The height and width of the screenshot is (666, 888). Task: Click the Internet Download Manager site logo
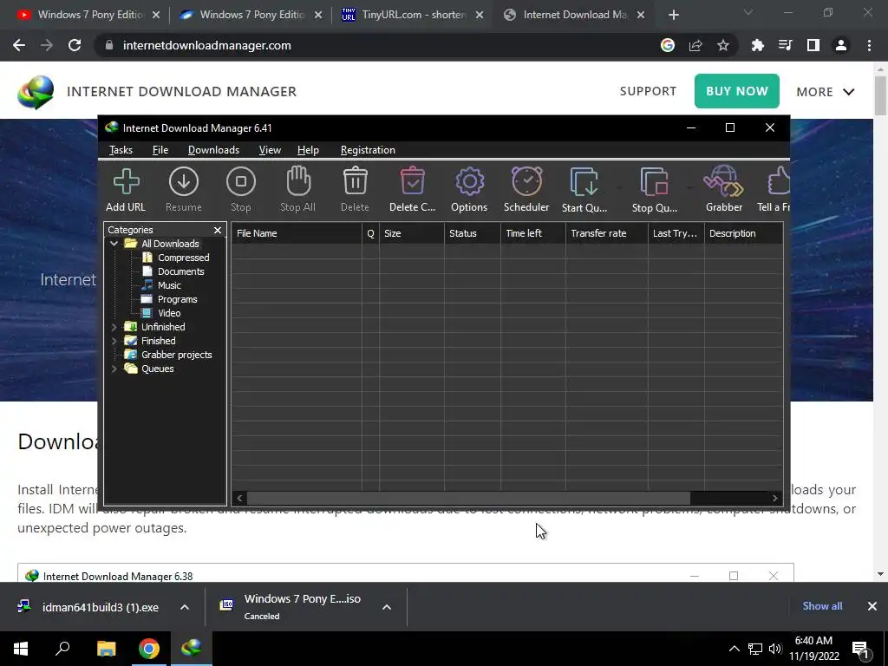pyautogui.click(x=35, y=92)
